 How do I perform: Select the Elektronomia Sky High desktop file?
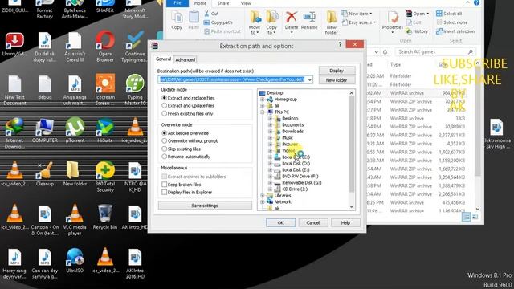click(496, 134)
